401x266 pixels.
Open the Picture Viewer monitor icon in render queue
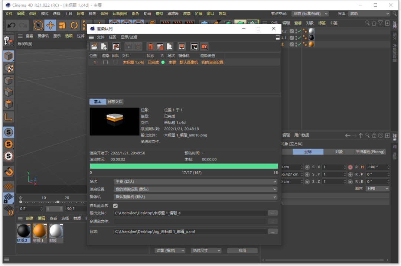click(x=182, y=46)
